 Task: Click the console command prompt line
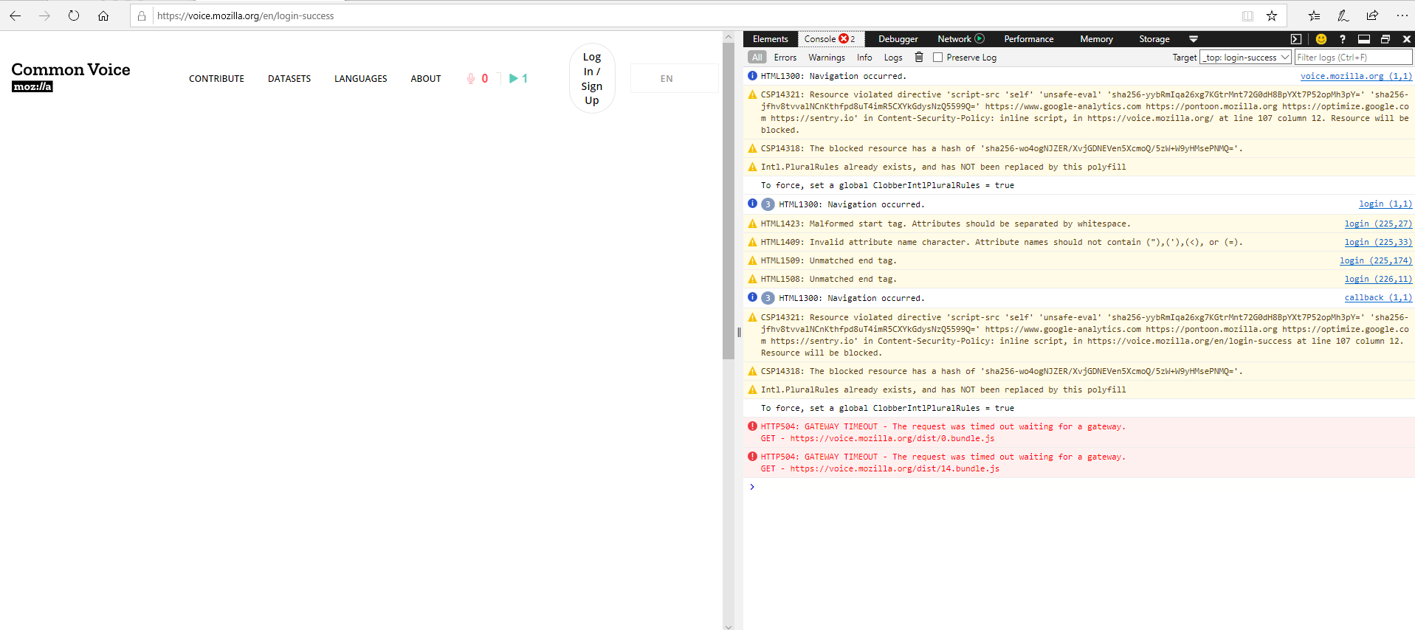(1078, 487)
